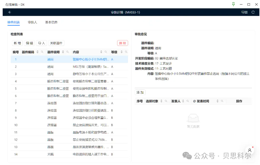Sort the 器件说明 column
The image size is (260, 165).
[63, 52]
